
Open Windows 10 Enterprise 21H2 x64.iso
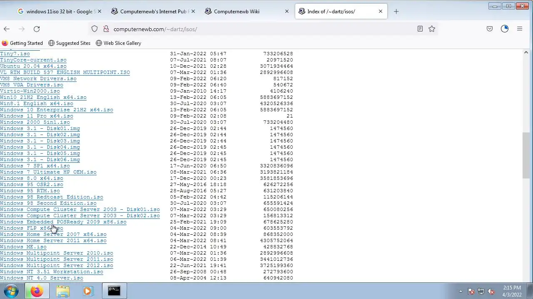tap(57, 110)
